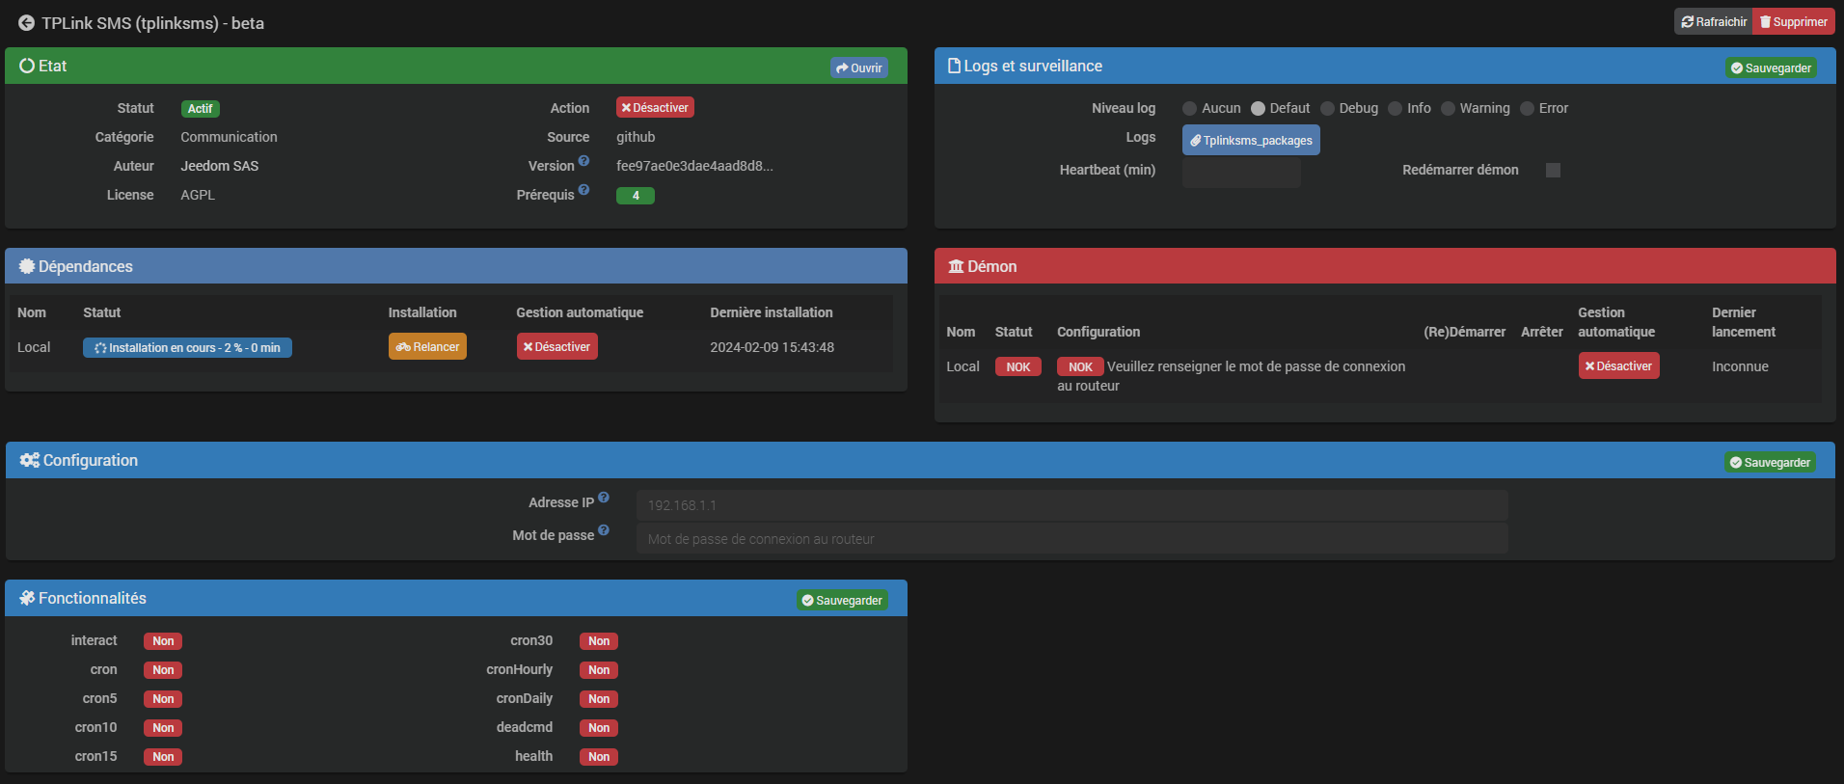Image resolution: width=1844 pixels, height=784 pixels.
Task: Disable automatic management of dependencies
Action: [x=556, y=346]
